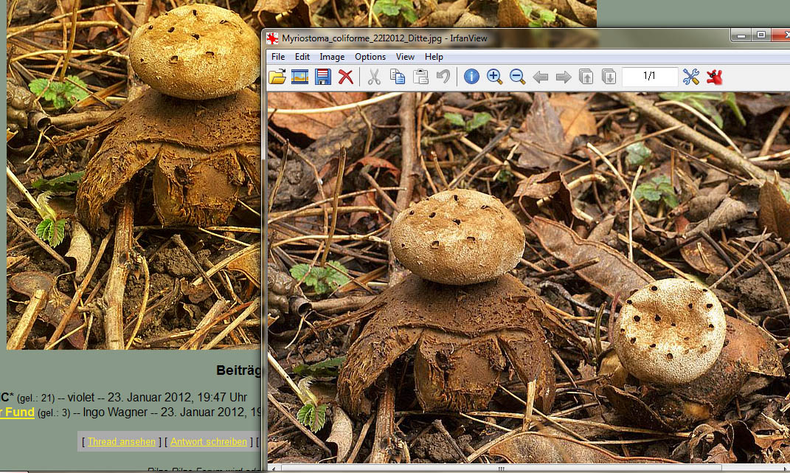Maximize the IrfanView window

[x=761, y=35]
